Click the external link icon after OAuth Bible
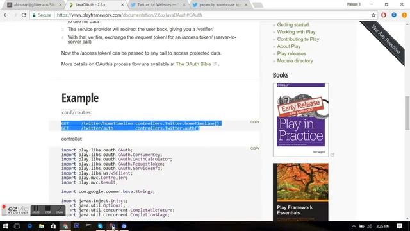410x231 pixels. tap(215, 64)
